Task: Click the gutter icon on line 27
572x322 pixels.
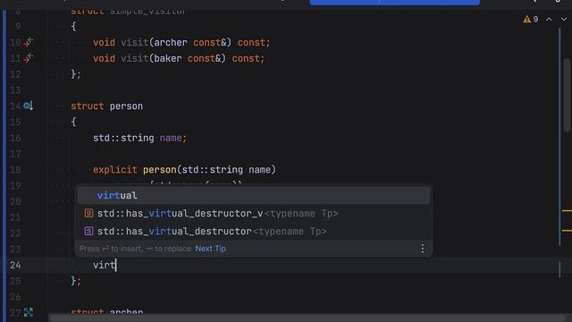Action: (28, 312)
